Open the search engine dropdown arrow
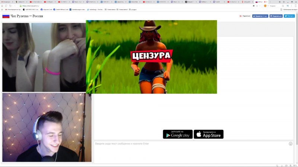Image resolution: width=298 pixels, height=167 pixels. tap(268, 6)
